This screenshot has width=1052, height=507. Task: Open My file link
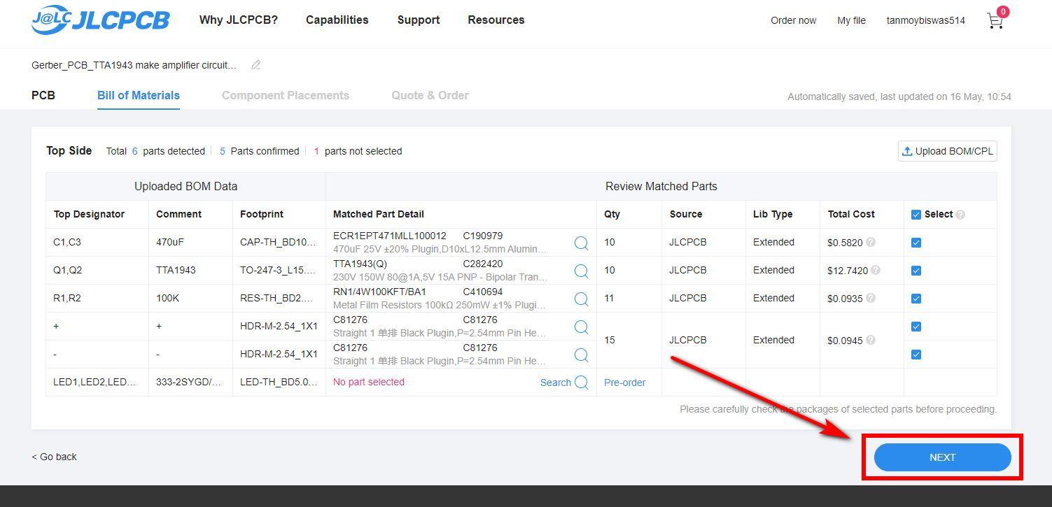(x=851, y=20)
